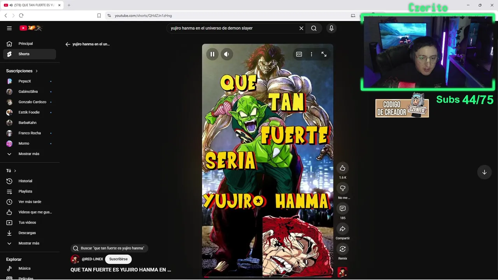Mute the Short's volume
Image resolution: width=498 pixels, height=280 pixels.
point(226,54)
